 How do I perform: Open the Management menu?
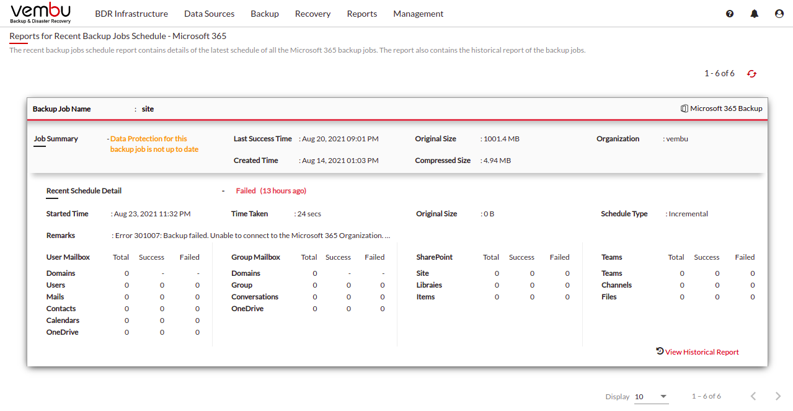click(419, 14)
